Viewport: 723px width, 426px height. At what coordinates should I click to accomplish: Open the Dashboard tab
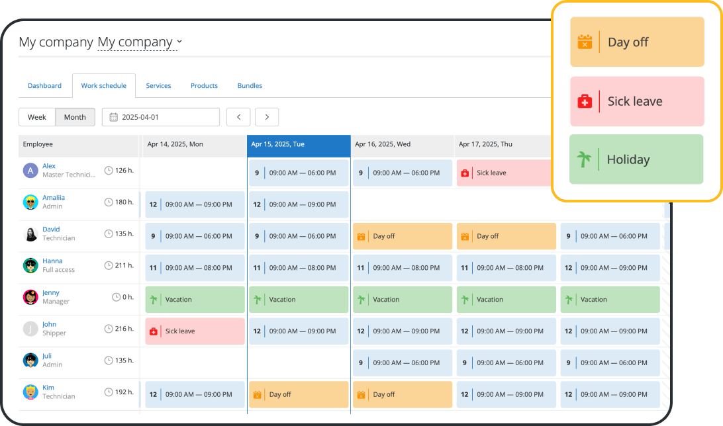[44, 85]
